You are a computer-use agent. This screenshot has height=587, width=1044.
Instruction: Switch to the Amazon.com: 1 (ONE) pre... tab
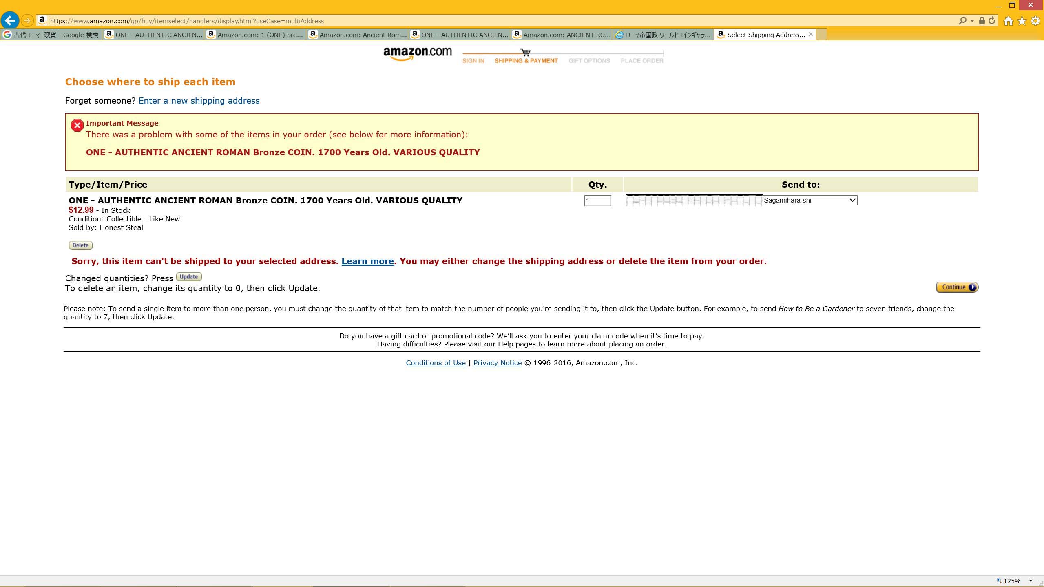tap(255, 35)
